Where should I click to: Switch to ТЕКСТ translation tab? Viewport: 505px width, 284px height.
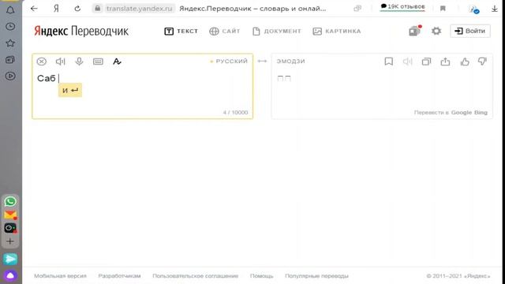pyautogui.click(x=181, y=32)
